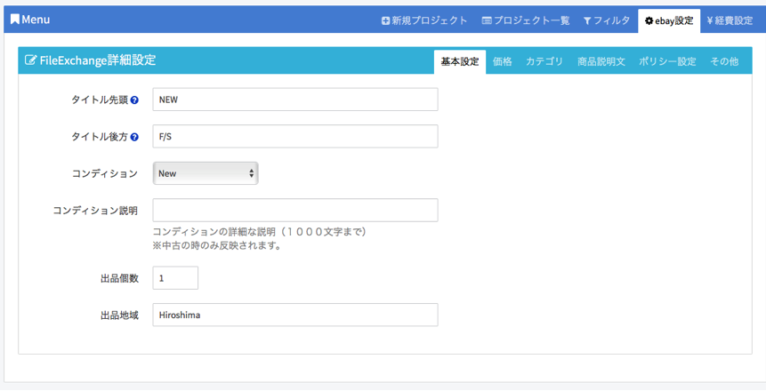Click the Menu bookmark icon

[x=15, y=20]
